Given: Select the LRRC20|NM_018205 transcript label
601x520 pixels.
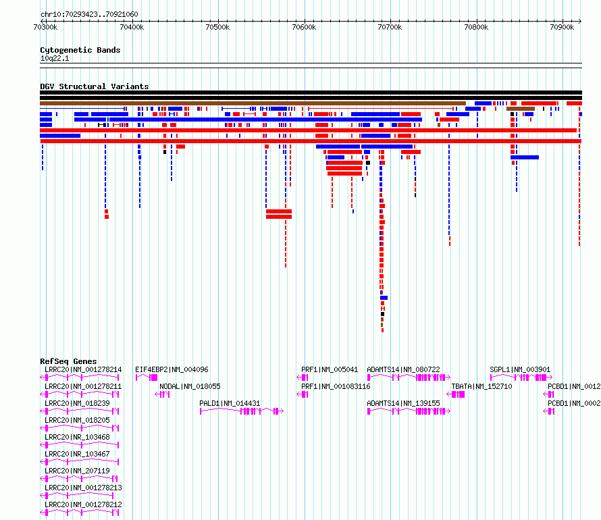Looking at the screenshot, I should click(77, 420).
